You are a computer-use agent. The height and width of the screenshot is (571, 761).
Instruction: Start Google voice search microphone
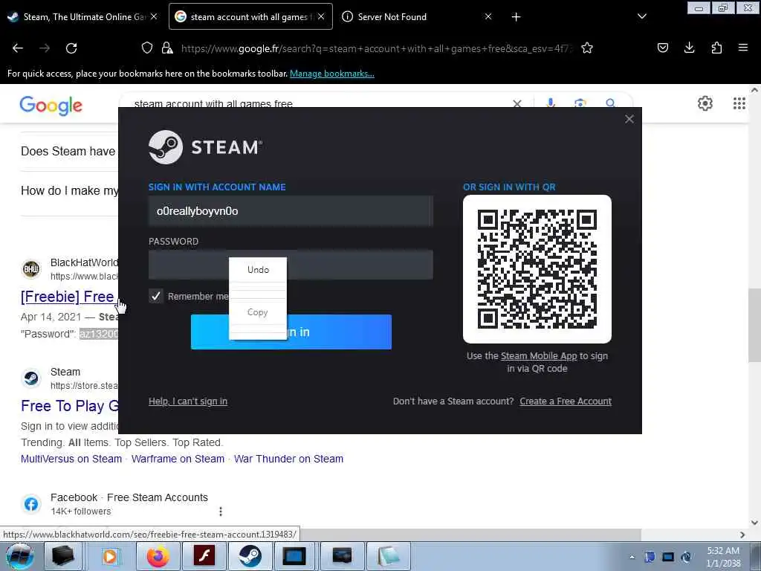[551, 103]
